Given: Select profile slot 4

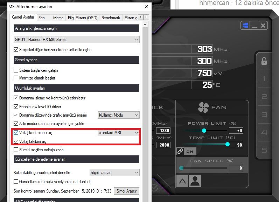Looking at the screenshot, I should [264, 132].
